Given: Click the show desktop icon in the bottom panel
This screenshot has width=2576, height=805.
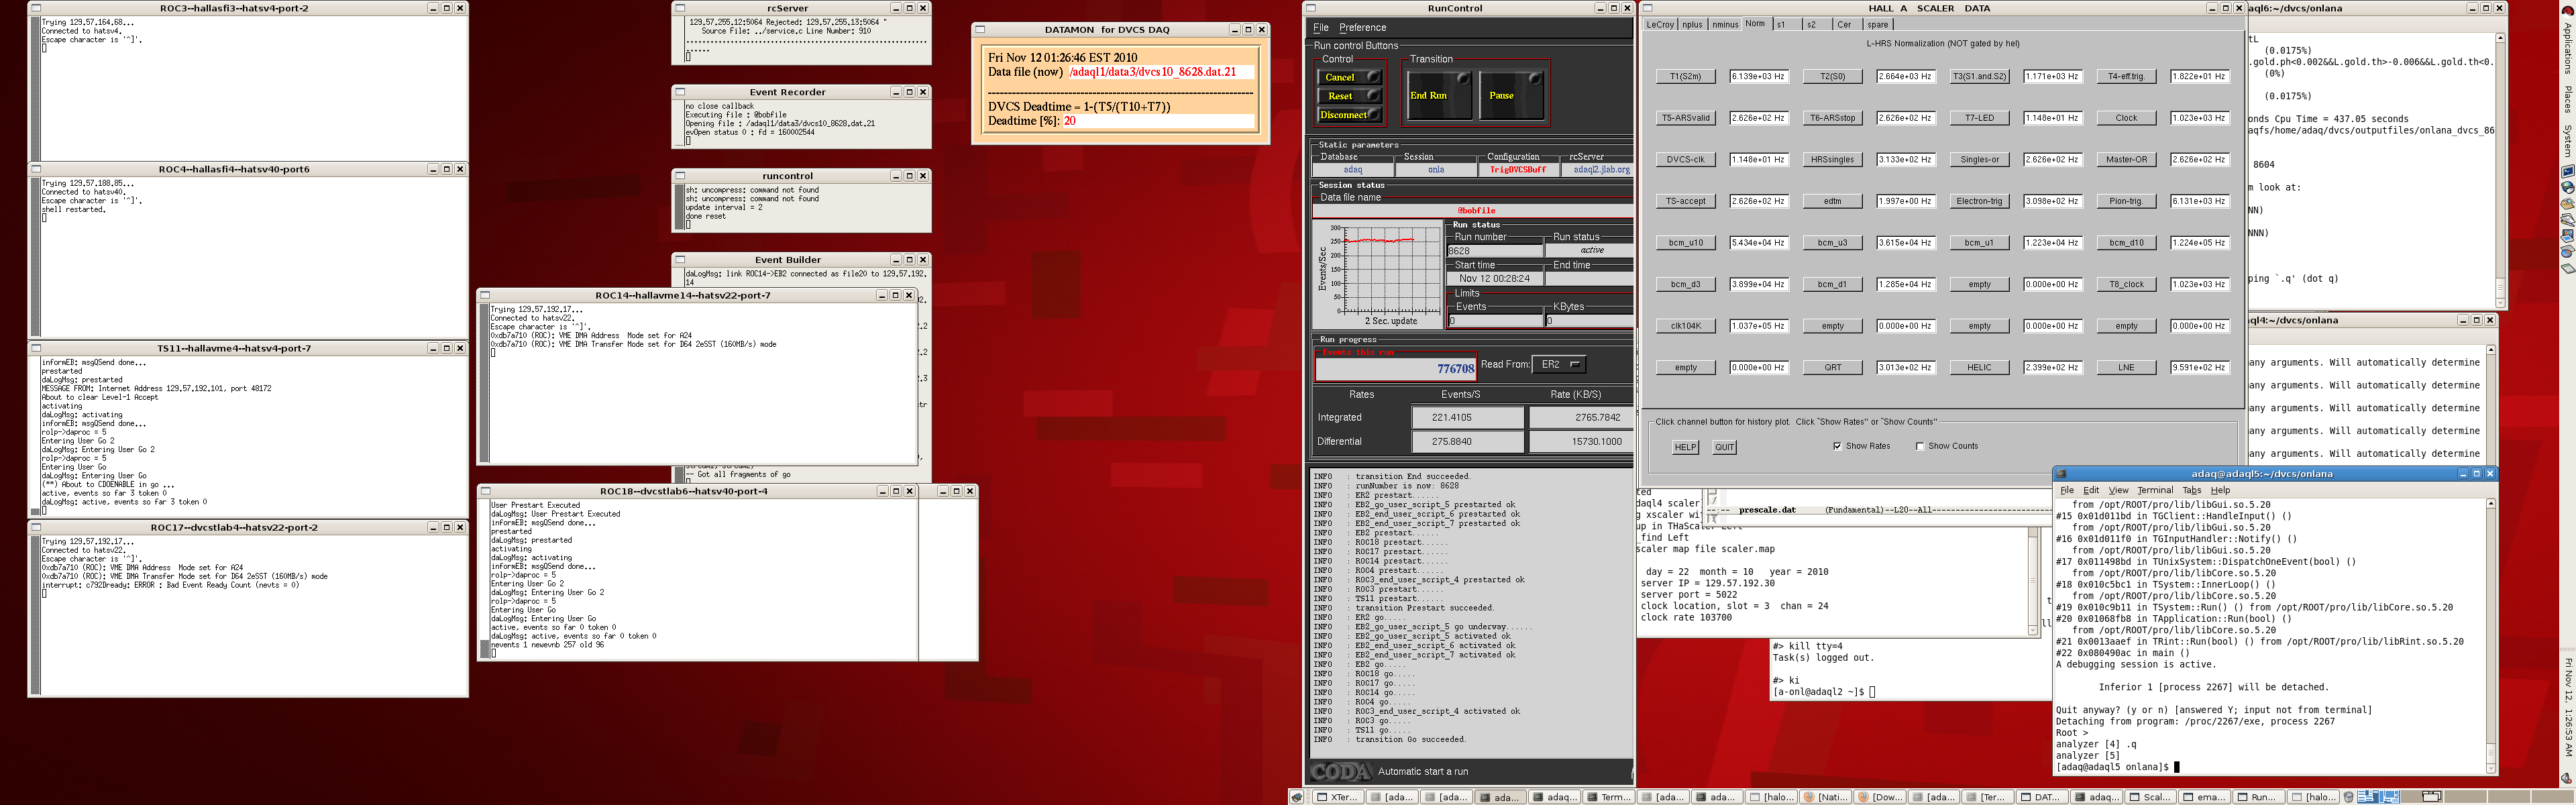Looking at the screenshot, I should click(x=1297, y=797).
